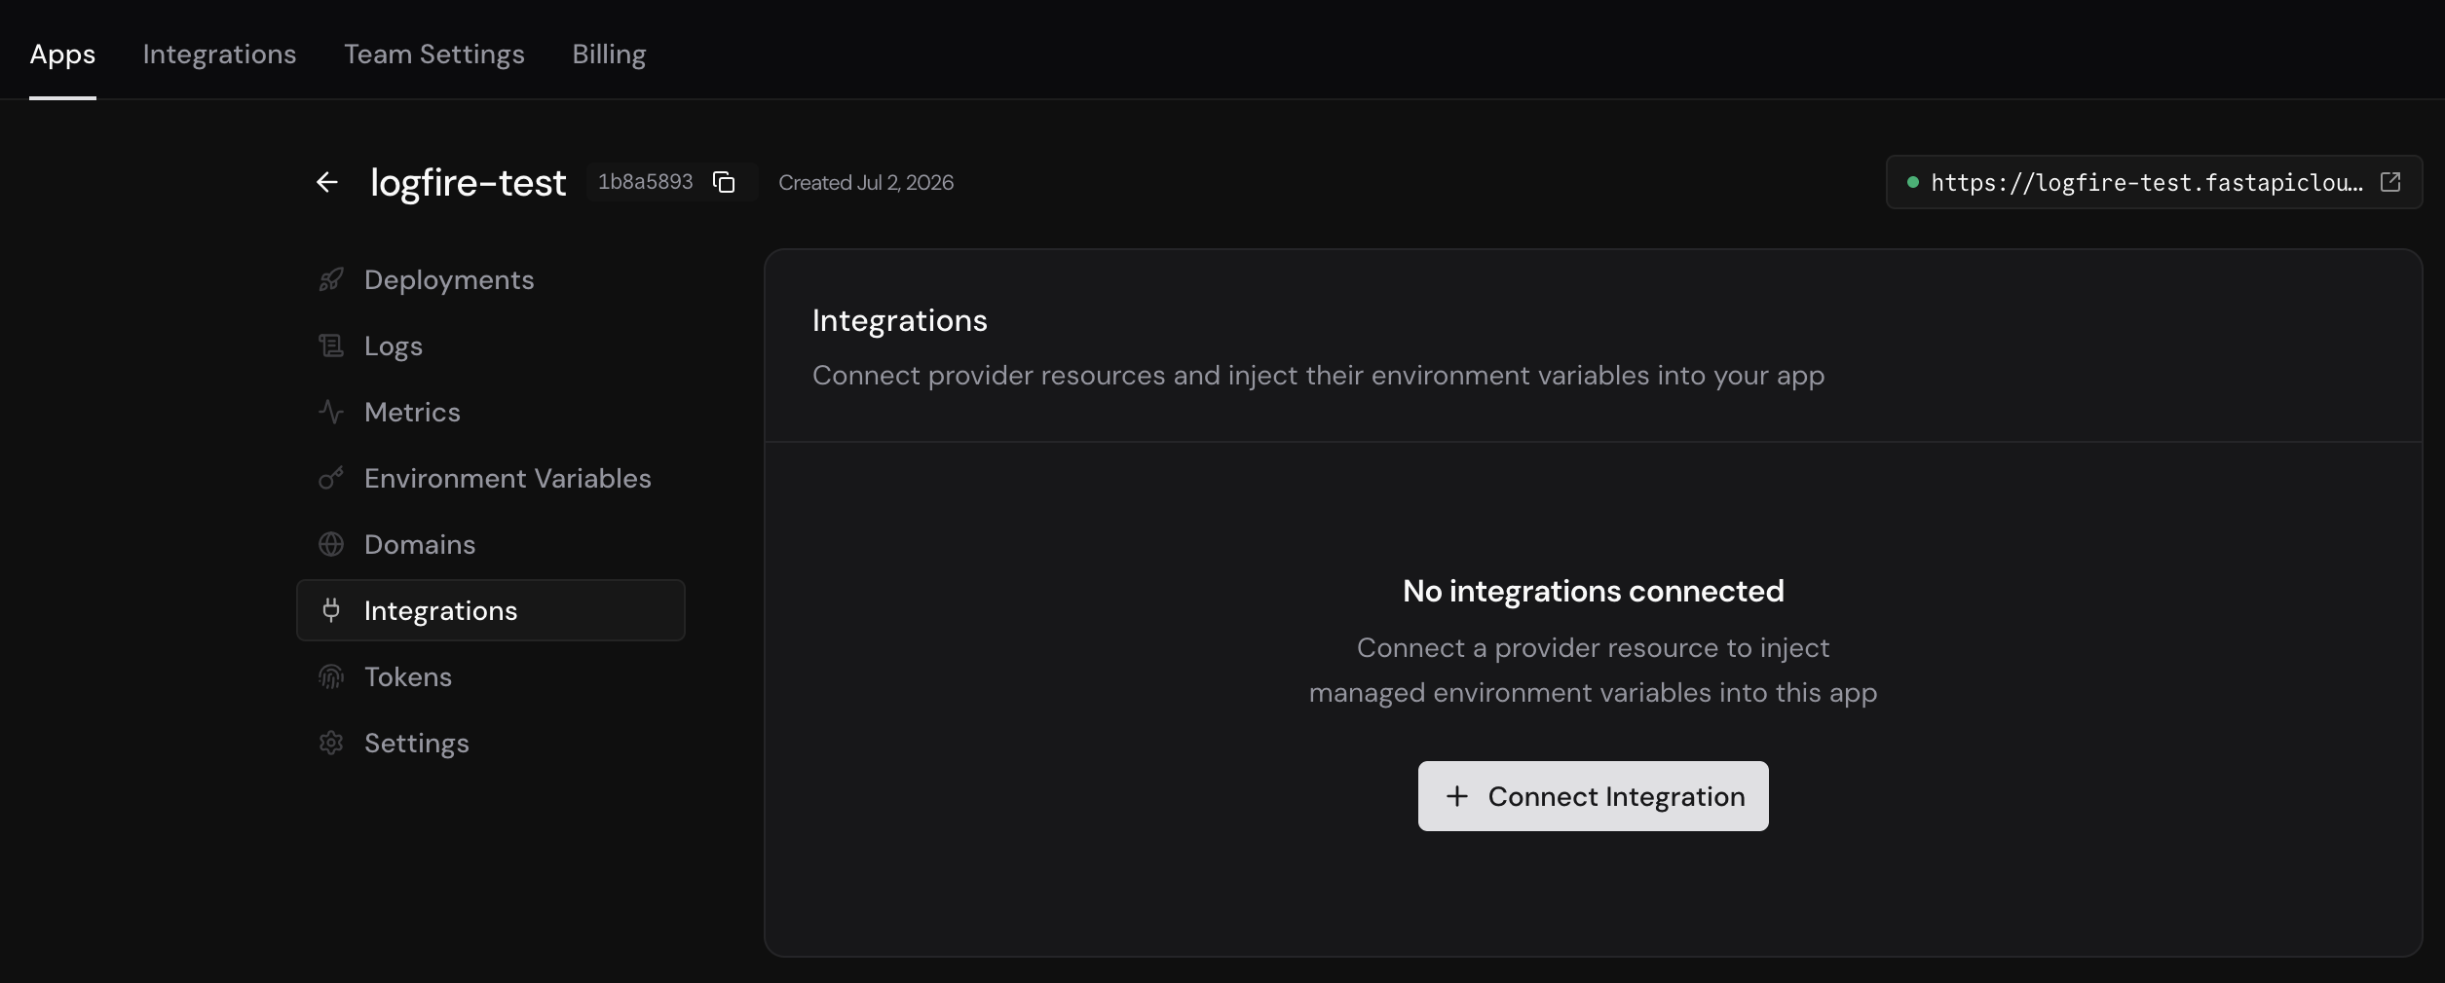Click the Environment Variables key icon

coord(331,479)
